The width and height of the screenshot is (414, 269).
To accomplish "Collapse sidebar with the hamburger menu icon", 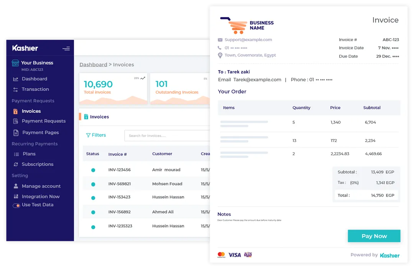I will pos(66,48).
